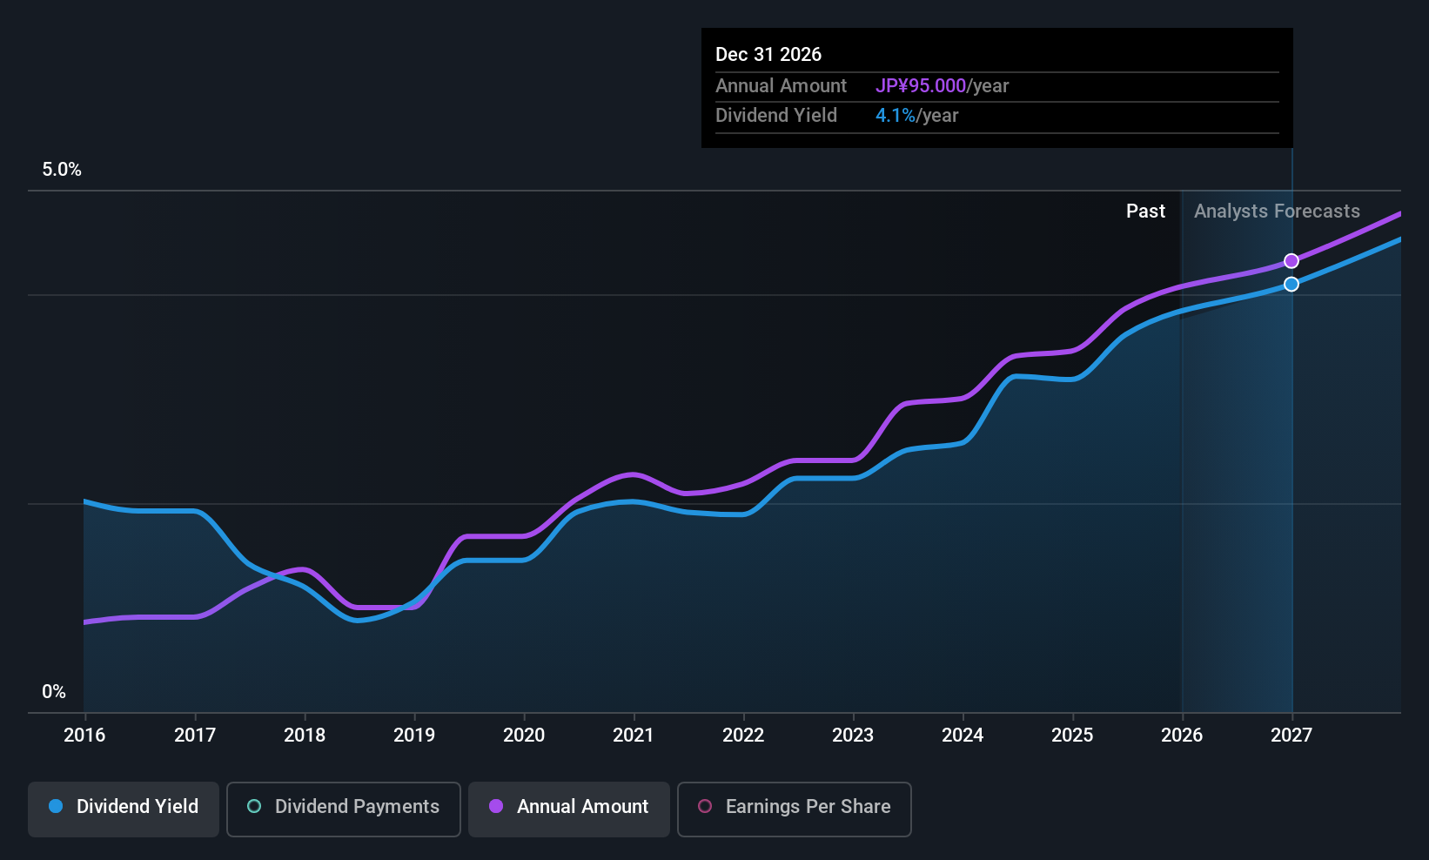Select the purple Annual Amount data point
1429x860 pixels.
[1291, 261]
